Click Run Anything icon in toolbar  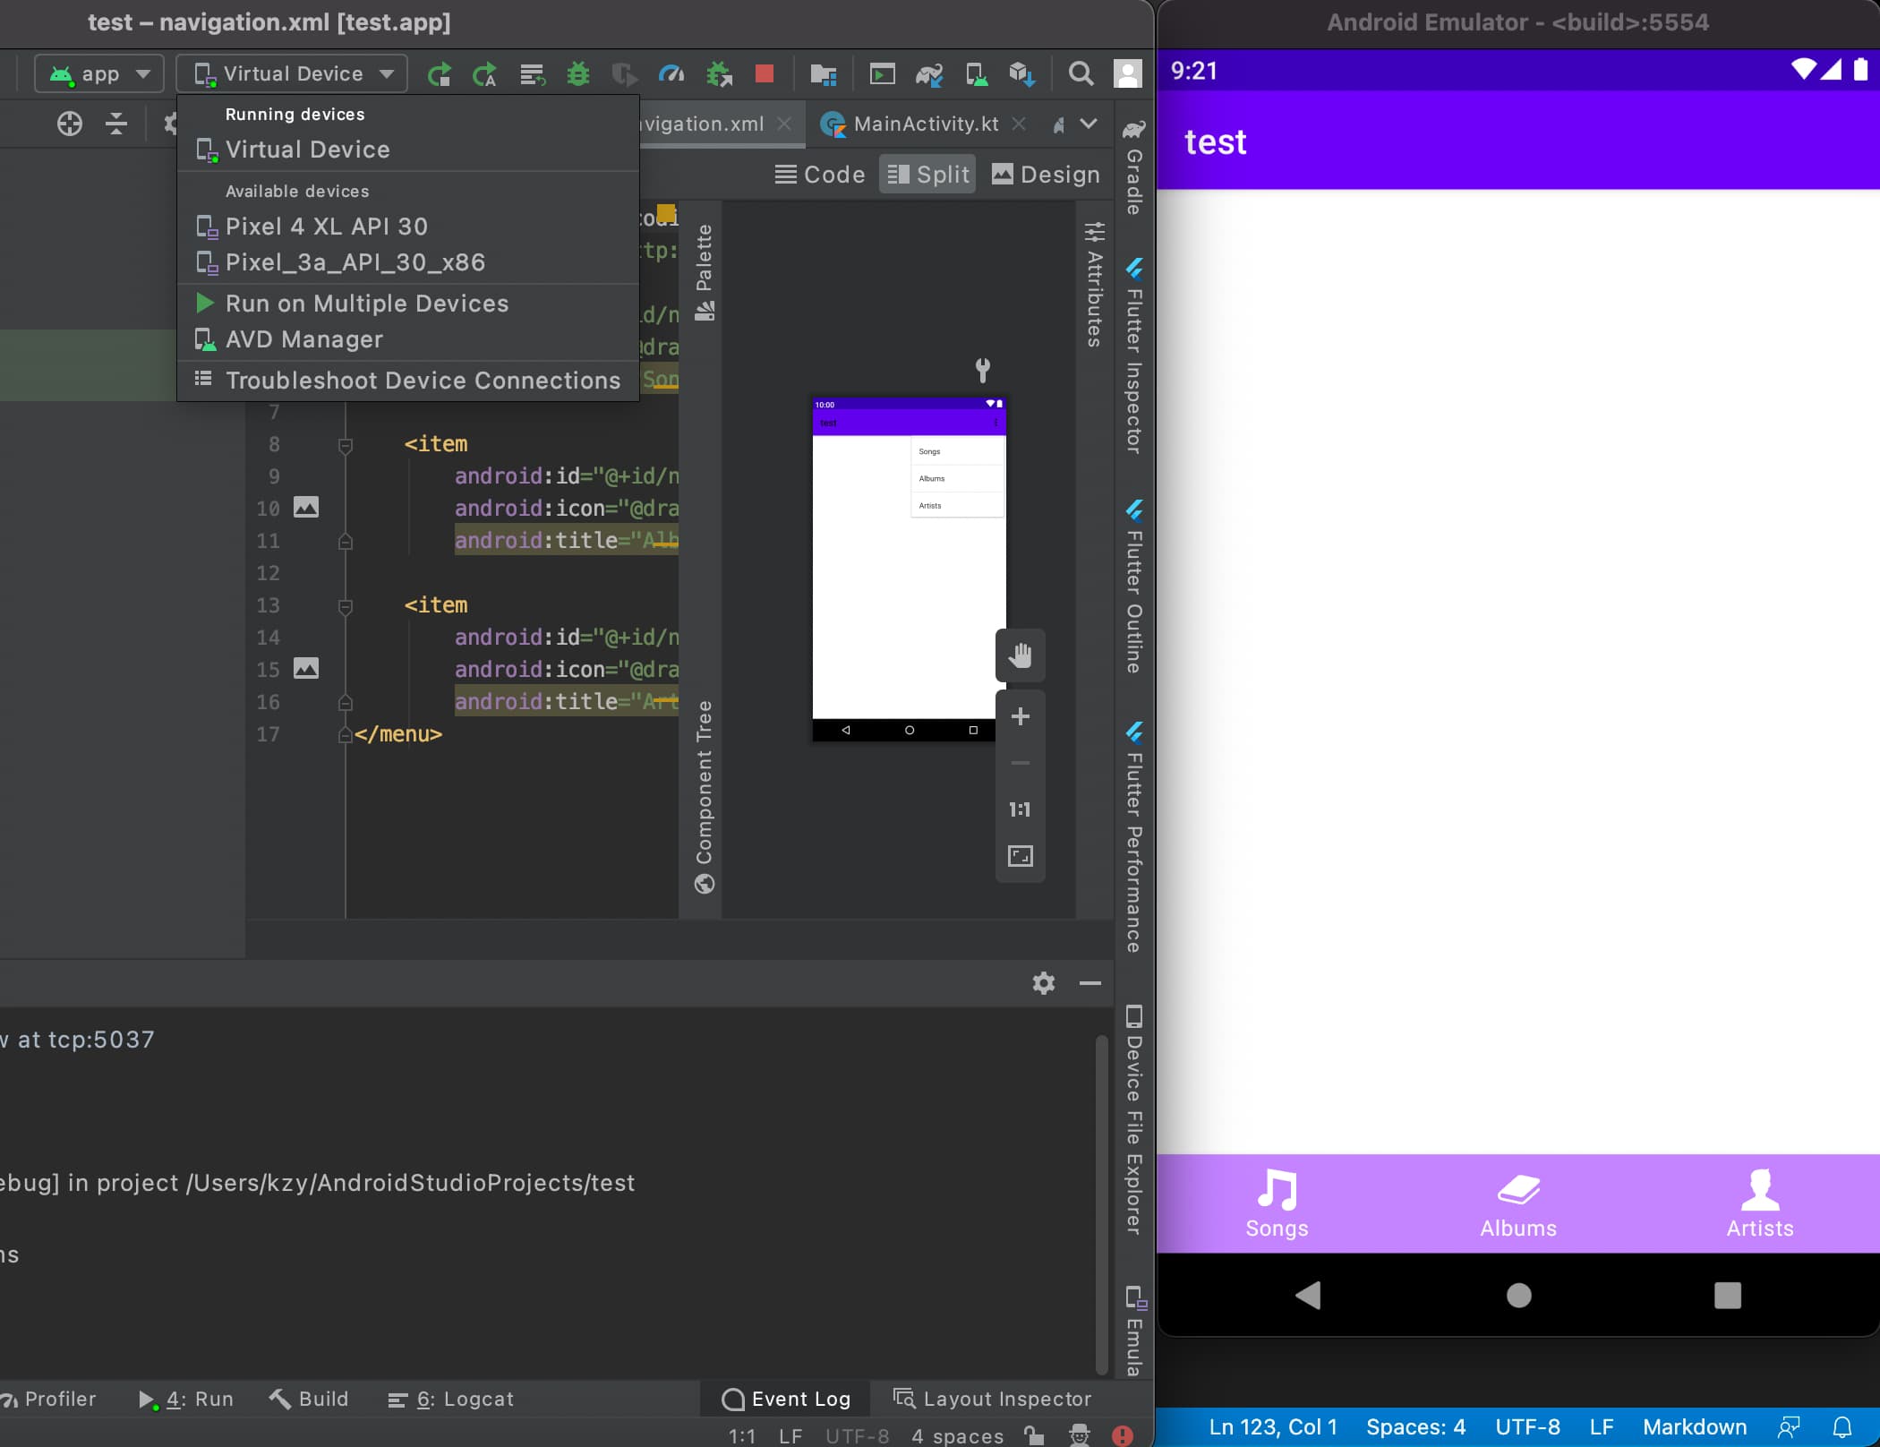[x=882, y=74]
